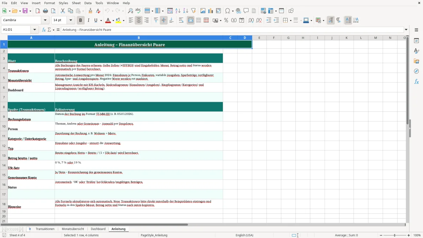
Task: Insert a chart using the chart icon
Action: [210, 11]
